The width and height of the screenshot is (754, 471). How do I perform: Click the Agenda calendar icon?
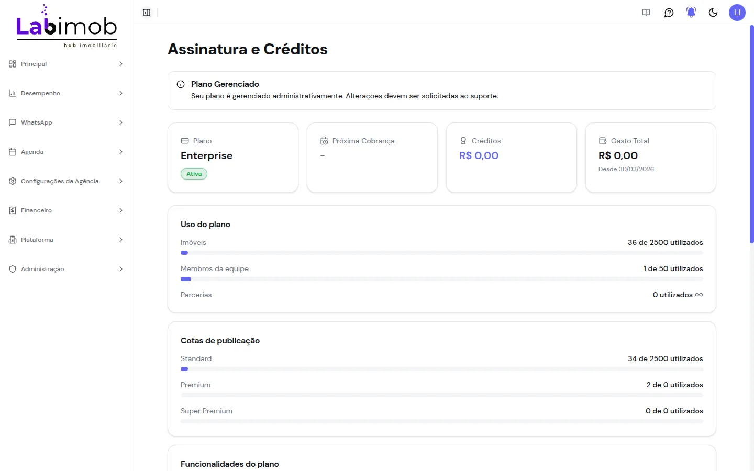coord(13,152)
